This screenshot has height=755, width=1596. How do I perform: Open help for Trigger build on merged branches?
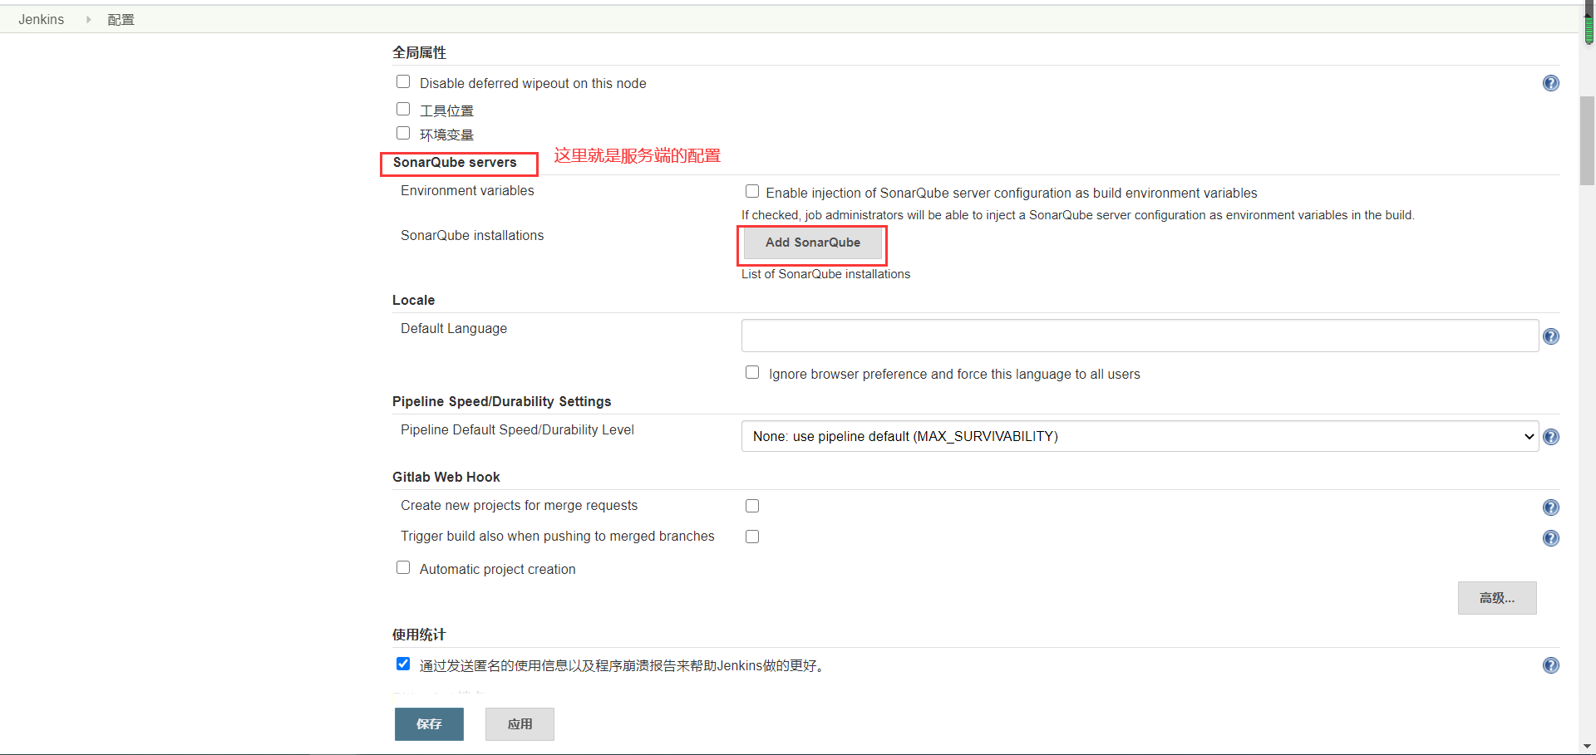coord(1551,538)
